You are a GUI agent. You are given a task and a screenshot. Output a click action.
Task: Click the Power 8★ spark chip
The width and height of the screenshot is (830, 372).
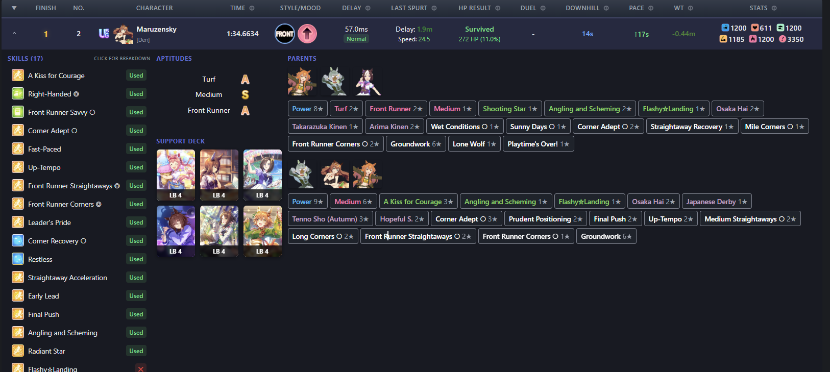(x=308, y=109)
